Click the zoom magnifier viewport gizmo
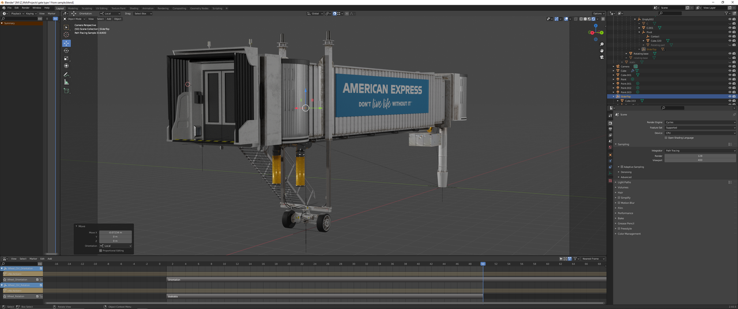 601,44
